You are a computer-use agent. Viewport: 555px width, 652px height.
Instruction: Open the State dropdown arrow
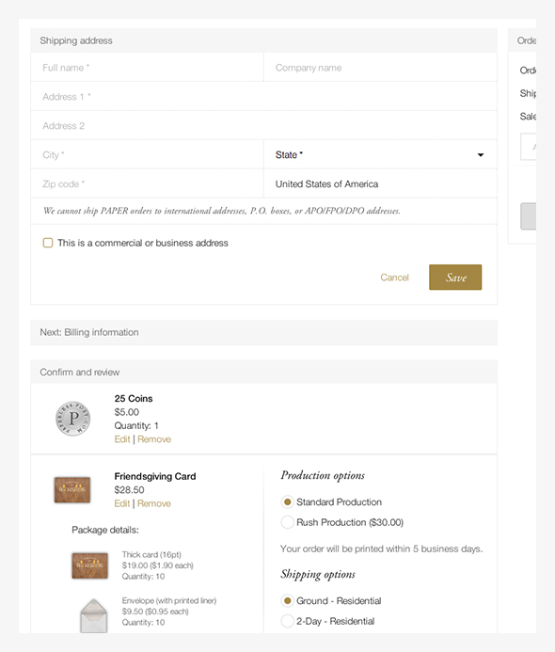[x=481, y=154]
